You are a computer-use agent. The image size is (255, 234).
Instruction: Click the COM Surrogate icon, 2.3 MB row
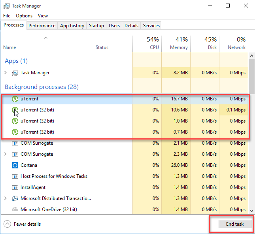(15, 154)
